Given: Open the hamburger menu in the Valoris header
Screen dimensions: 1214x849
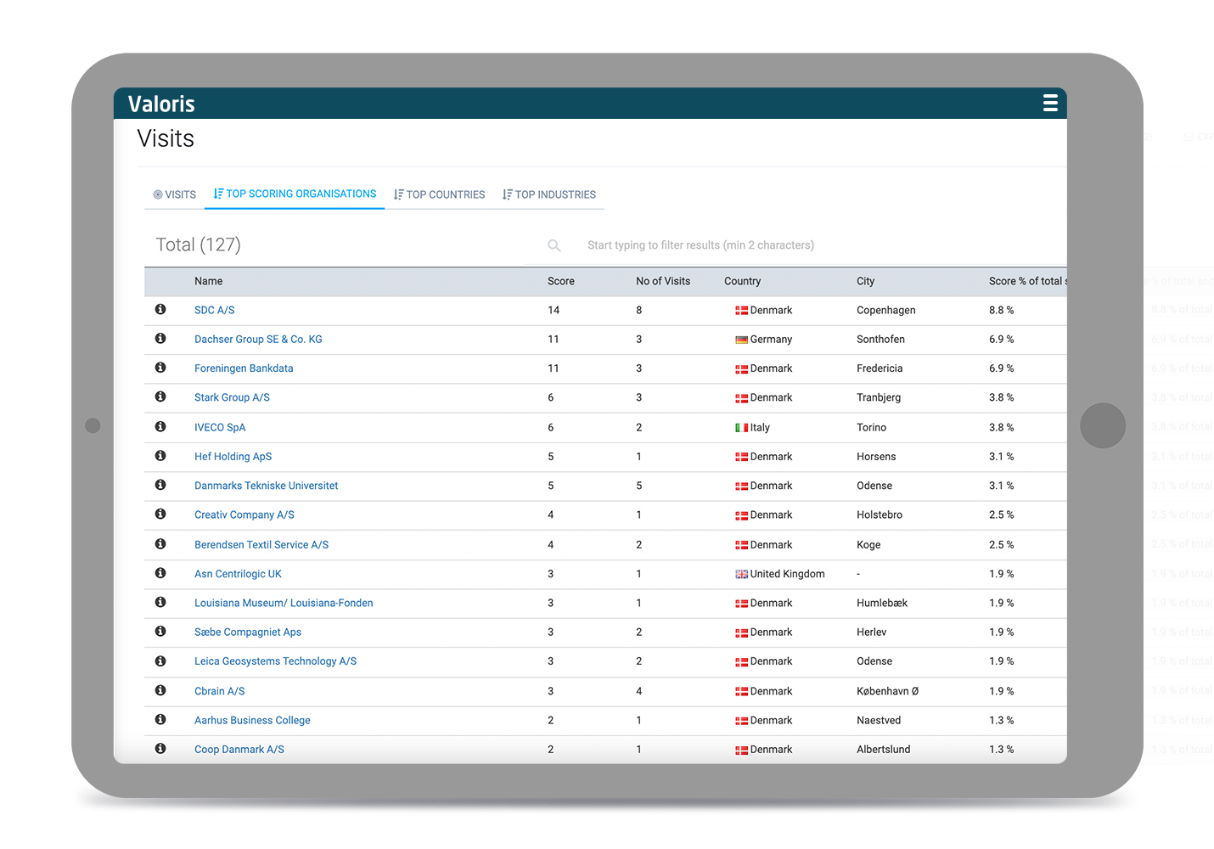Looking at the screenshot, I should pos(1050,103).
